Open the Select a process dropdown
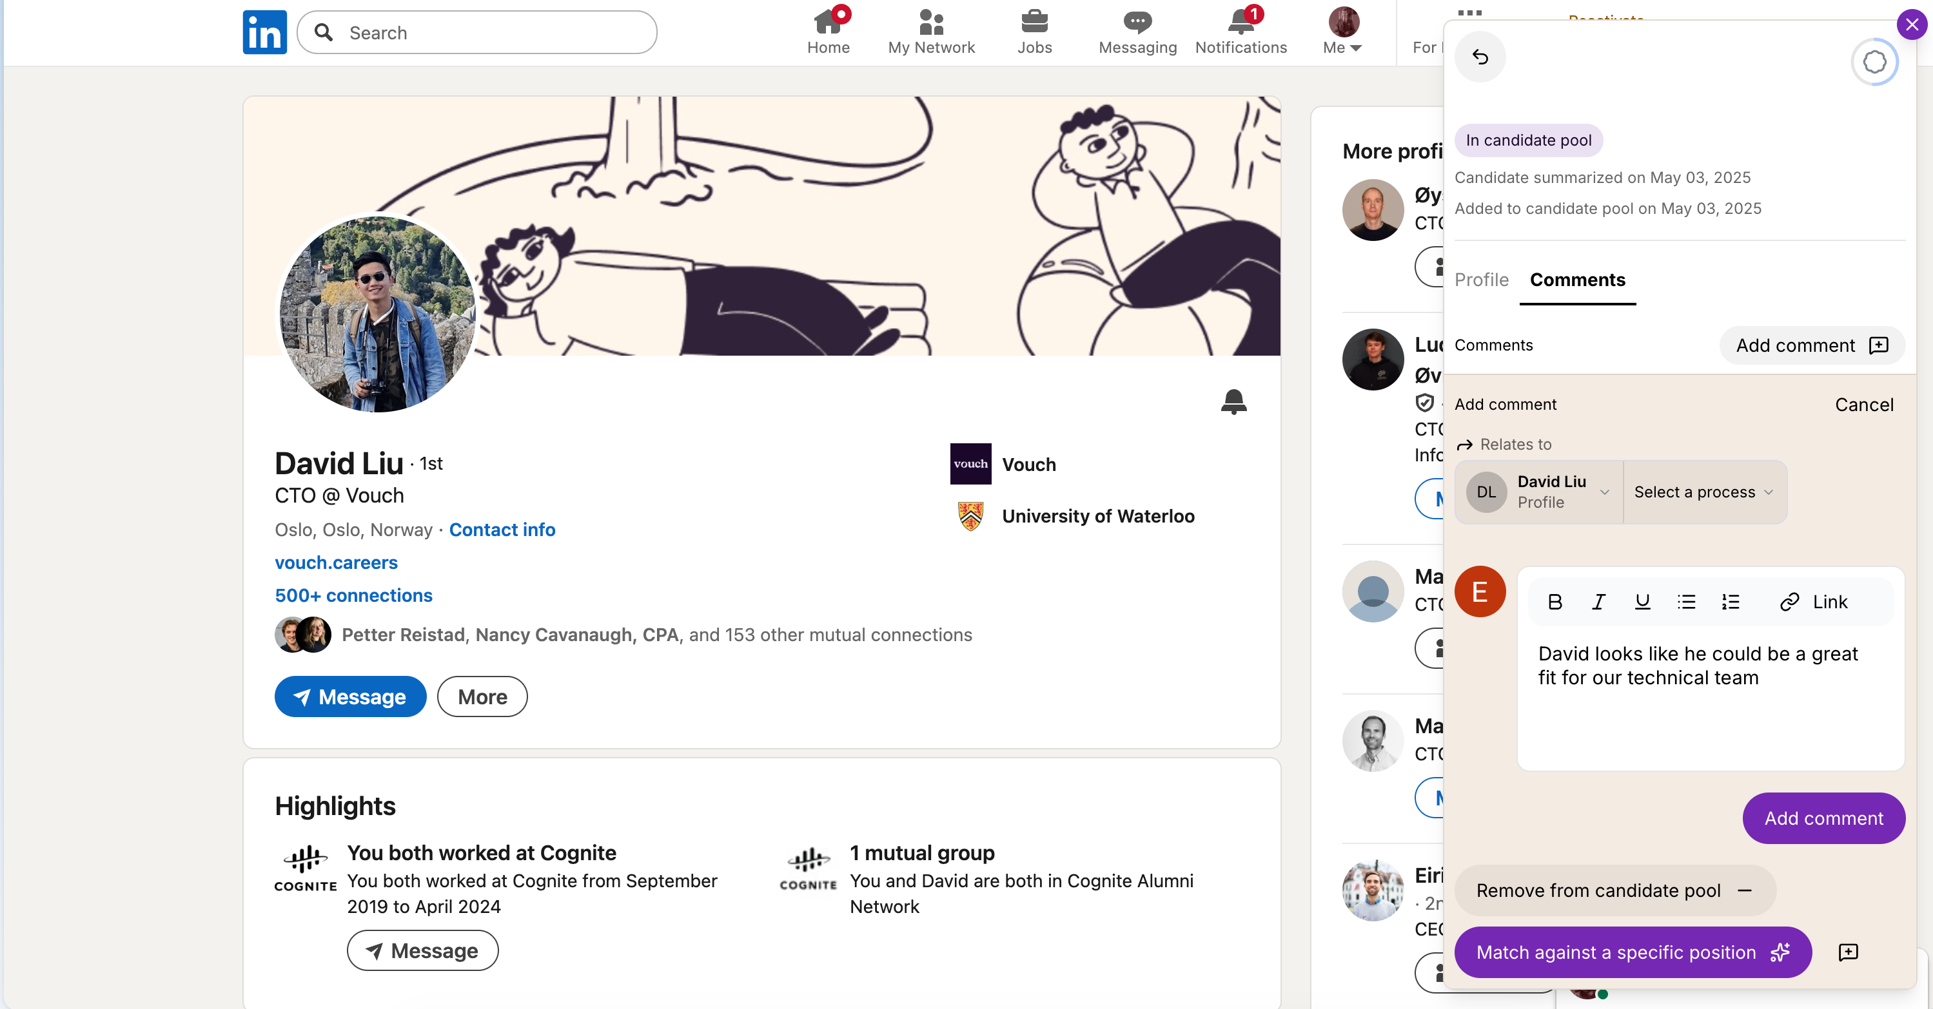 pyautogui.click(x=1703, y=492)
